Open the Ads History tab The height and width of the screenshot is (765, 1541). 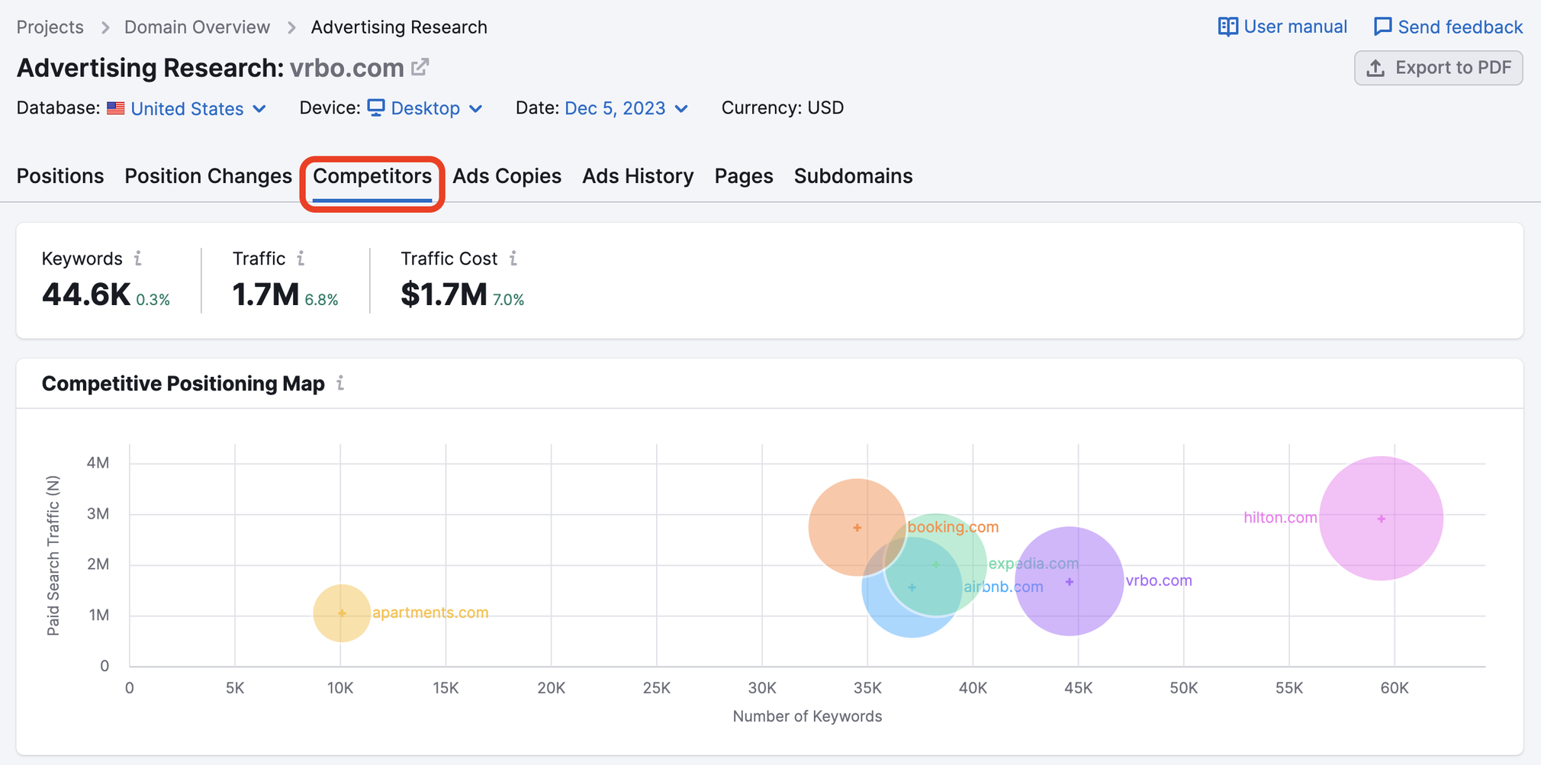(638, 176)
